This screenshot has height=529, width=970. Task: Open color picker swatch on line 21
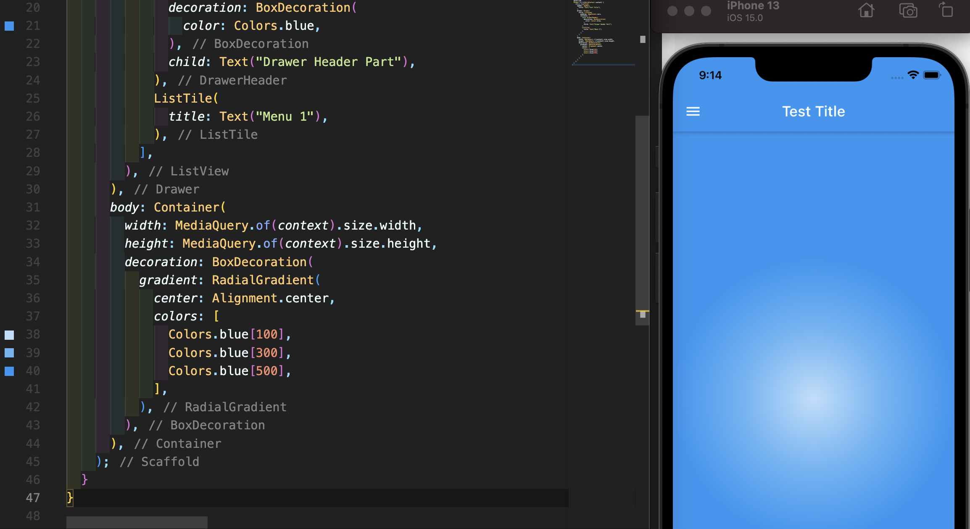click(9, 26)
